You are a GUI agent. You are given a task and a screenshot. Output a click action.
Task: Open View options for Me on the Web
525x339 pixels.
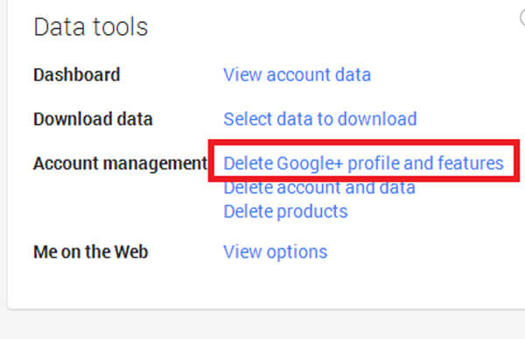(276, 252)
